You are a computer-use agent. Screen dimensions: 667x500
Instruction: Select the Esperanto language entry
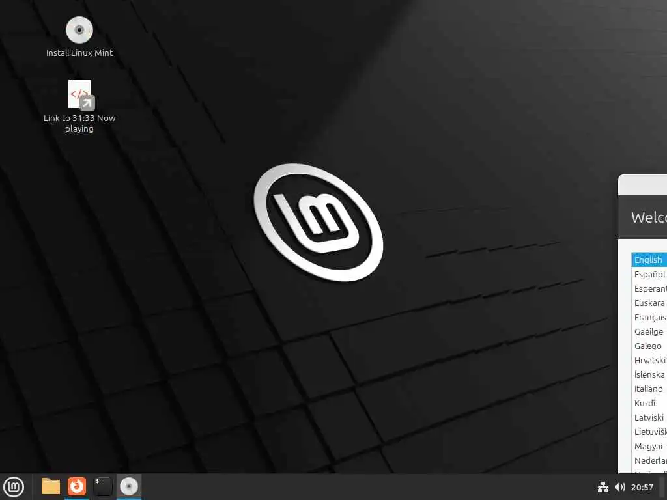point(649,288)
